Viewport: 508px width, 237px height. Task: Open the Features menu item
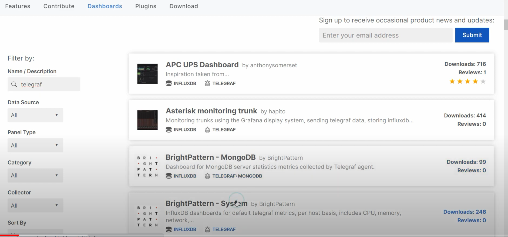[18, 6]
